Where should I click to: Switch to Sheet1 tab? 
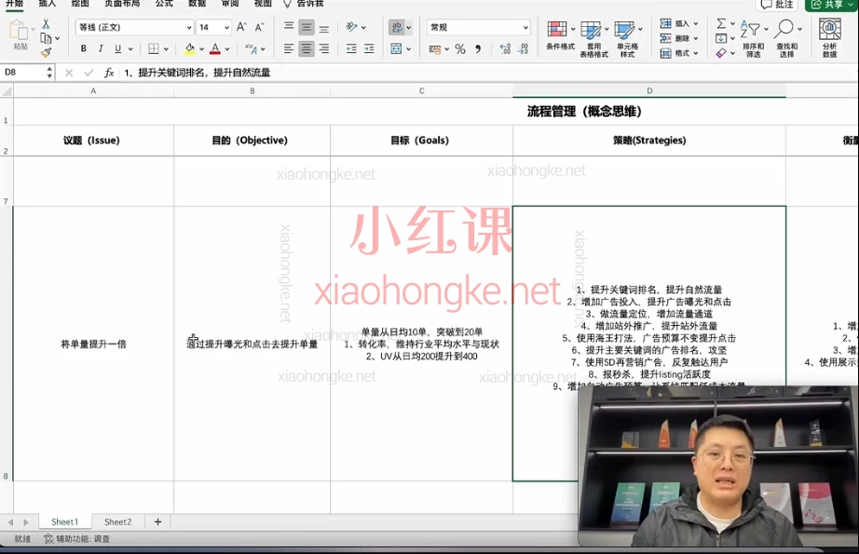point(64,521)
